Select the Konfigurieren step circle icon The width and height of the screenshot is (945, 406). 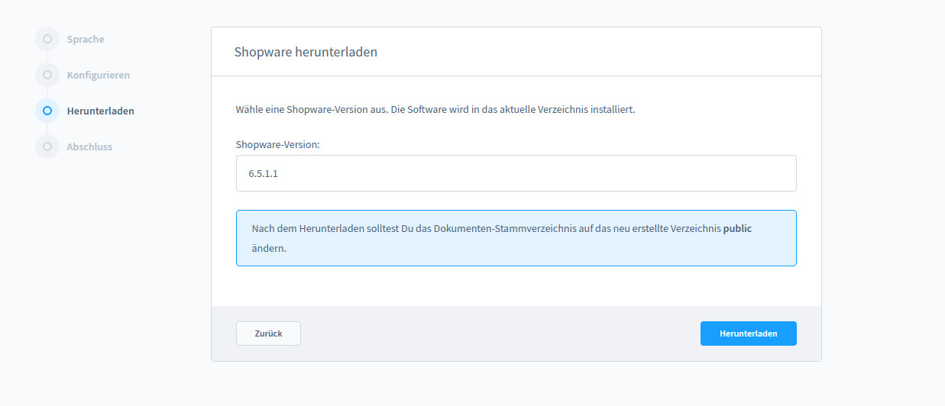tap(47, 75)
